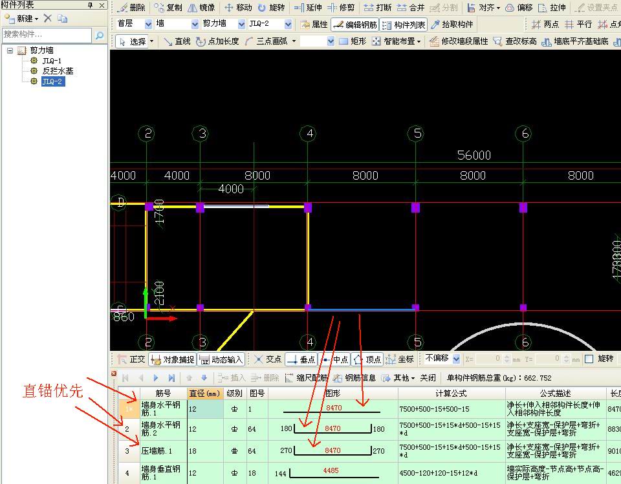Choose Point Plus Length (点加长度) tool
The height and width of the screenshot is (484, 621).
(217, 41)
